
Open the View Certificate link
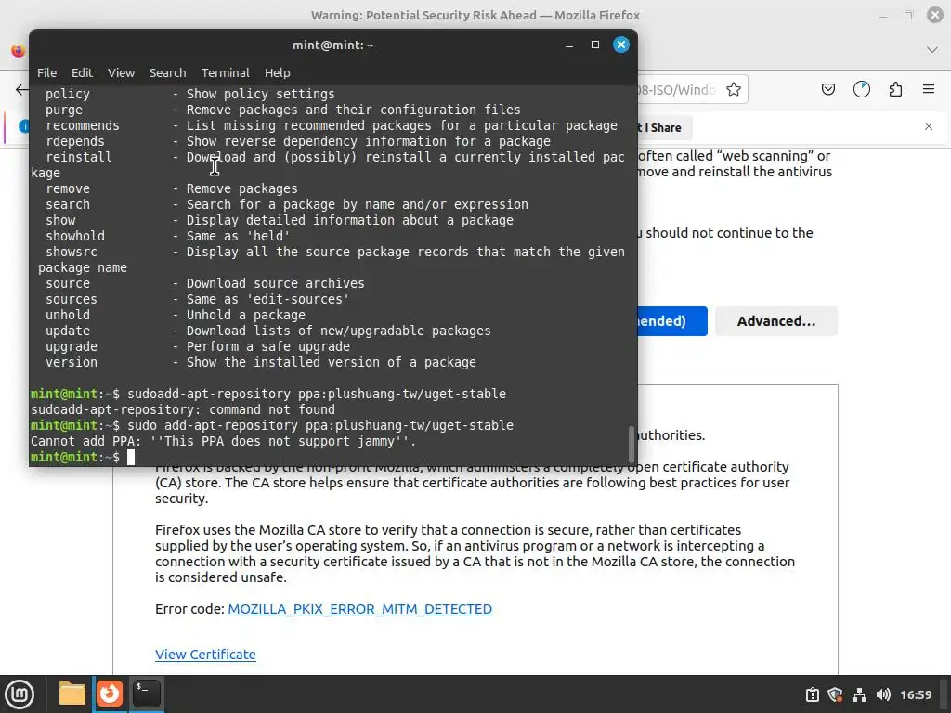(x=205, y=655)
